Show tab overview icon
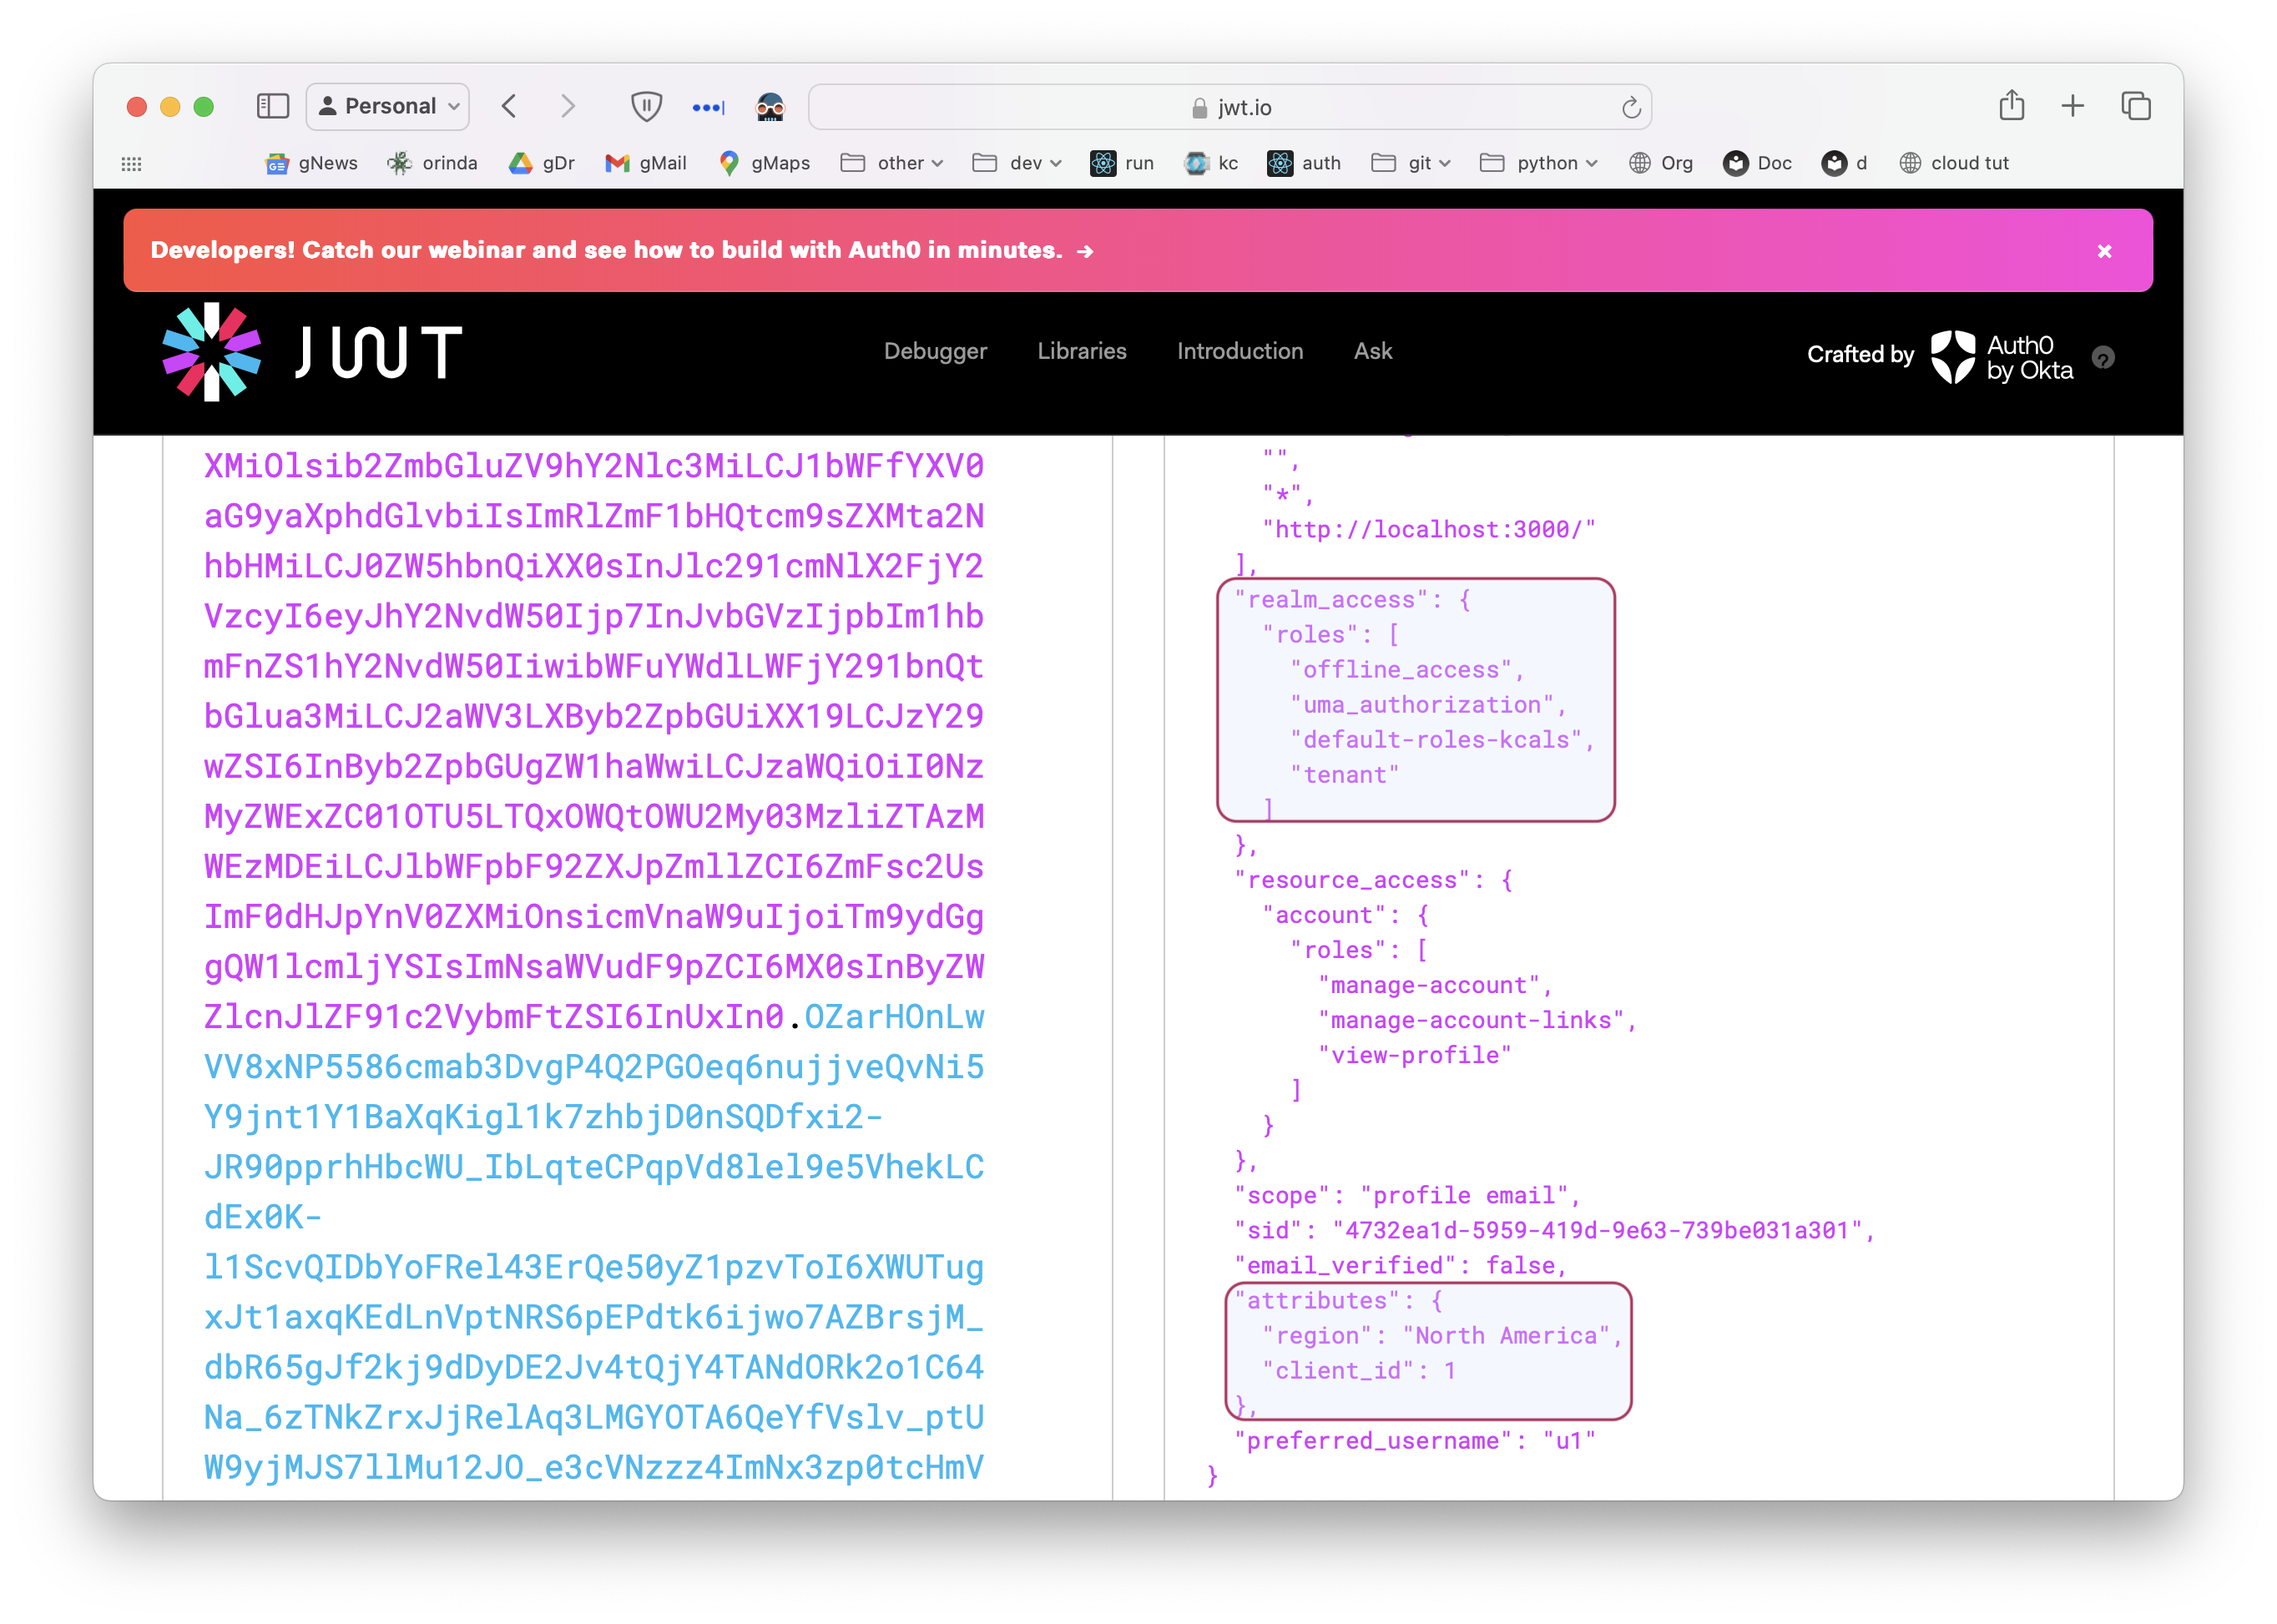 2135,106
